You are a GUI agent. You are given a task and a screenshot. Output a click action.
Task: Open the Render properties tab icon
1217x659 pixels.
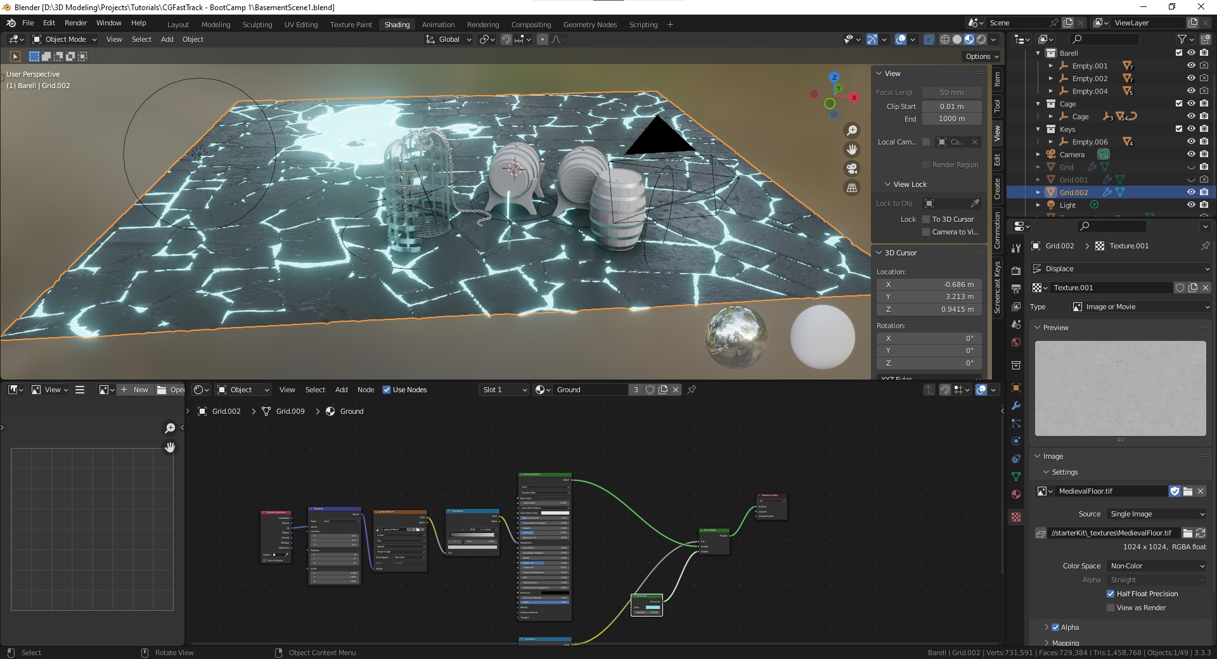point(1016,271)
